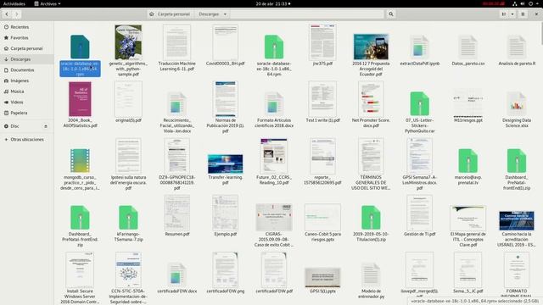Select 2019-2019-05-10-Titulacion(1).zip archive icon
Image resolution: width=543 pixels, height=305 pixels.
[371, 218]
